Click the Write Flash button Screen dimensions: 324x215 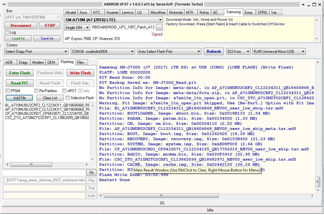pos(80,73)
